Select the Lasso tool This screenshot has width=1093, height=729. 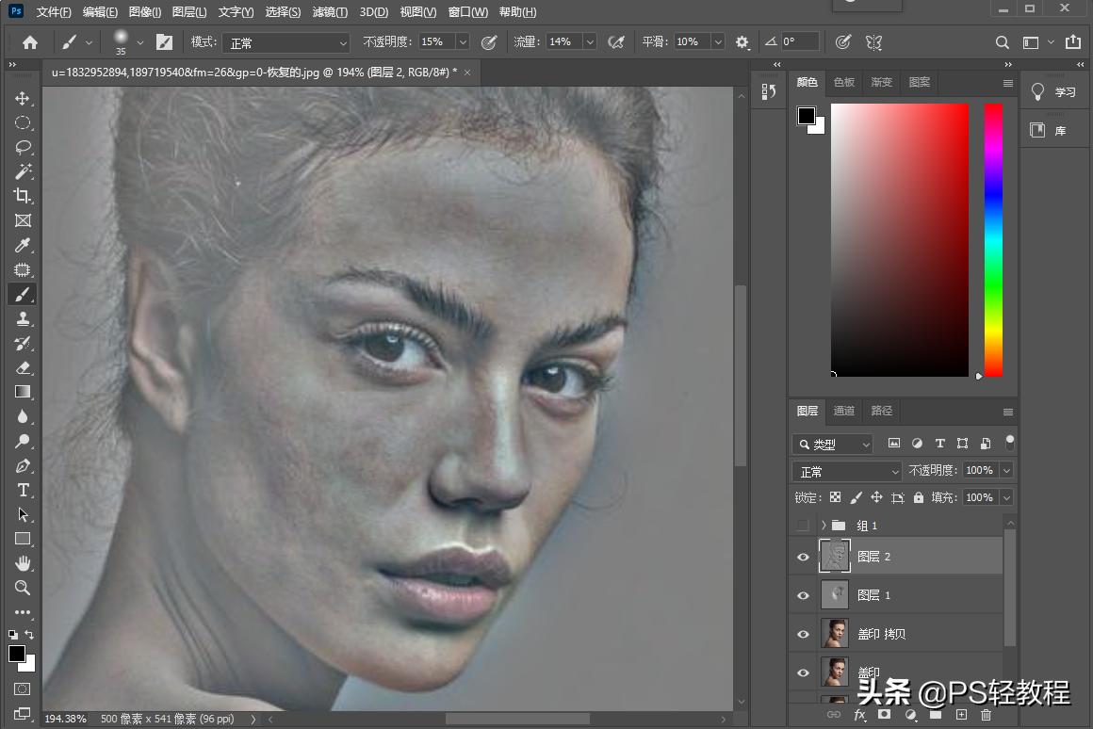tap(23, 148)
